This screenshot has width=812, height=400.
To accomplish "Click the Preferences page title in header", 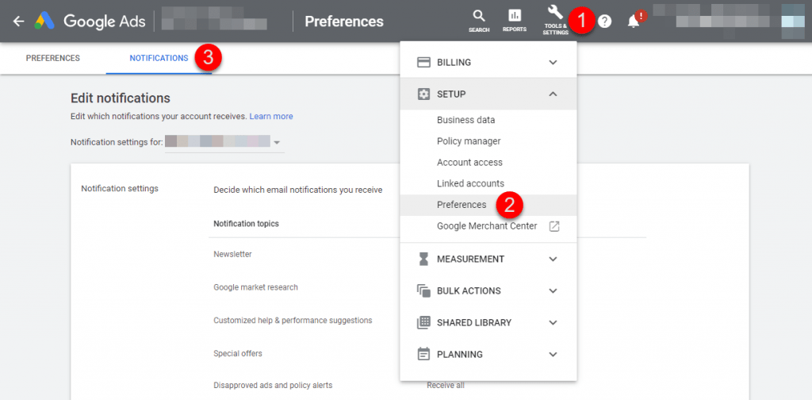I will click(x=344, y=21).
